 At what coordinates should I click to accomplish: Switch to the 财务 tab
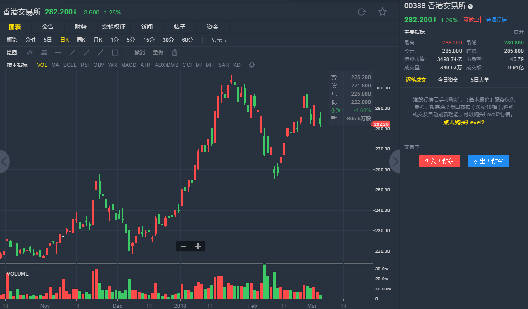pos(81,27)
